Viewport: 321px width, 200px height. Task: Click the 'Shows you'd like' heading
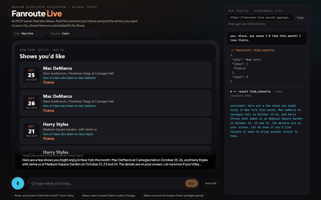[x=42, y=56]
